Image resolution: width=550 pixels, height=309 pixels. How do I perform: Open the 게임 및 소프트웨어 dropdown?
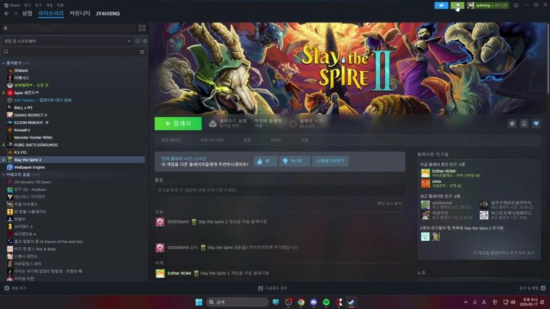(x=66, y=41)
